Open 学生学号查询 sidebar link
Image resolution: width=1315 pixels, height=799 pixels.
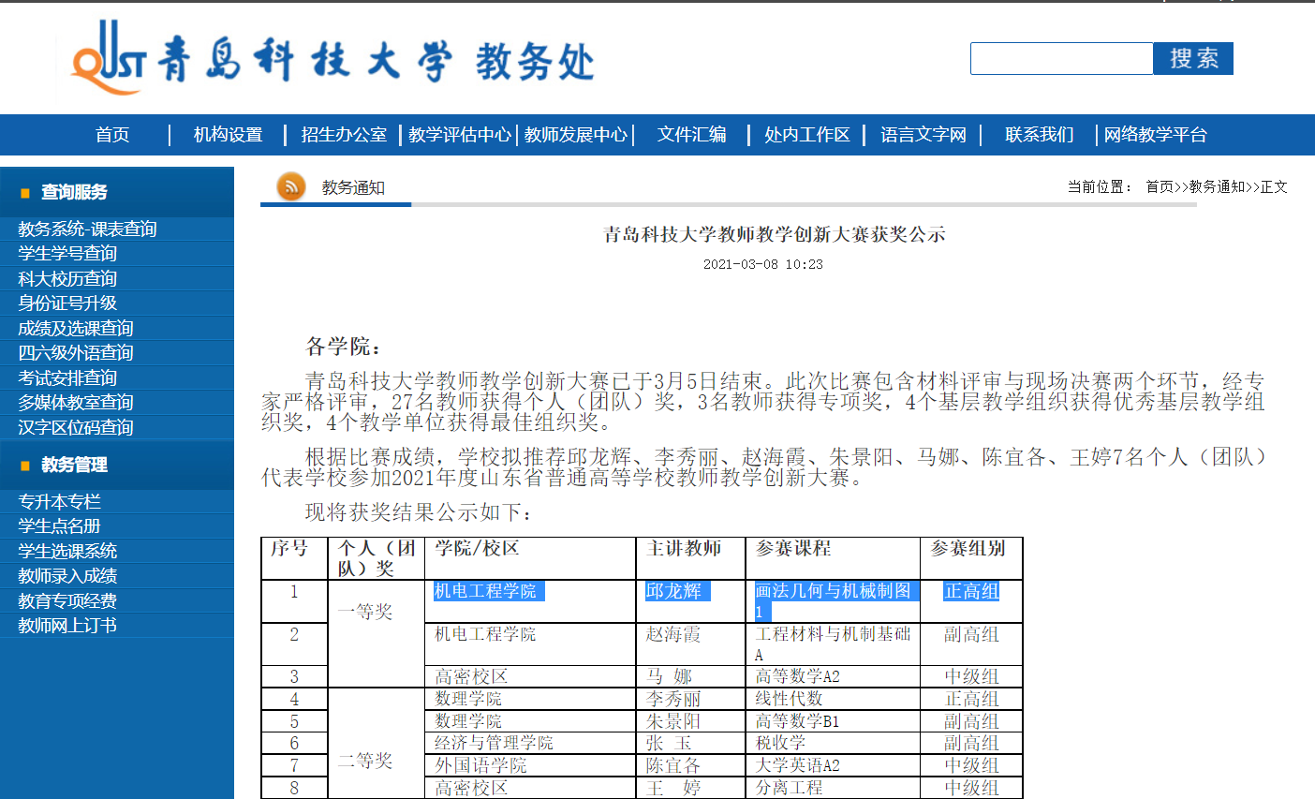click(67, 254)
